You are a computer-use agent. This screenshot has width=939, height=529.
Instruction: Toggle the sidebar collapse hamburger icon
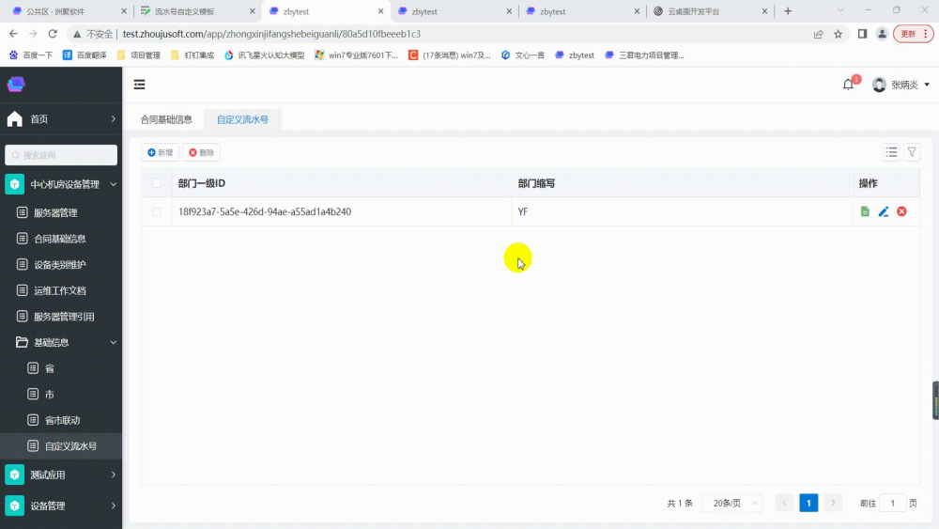[x=140, y=85]
